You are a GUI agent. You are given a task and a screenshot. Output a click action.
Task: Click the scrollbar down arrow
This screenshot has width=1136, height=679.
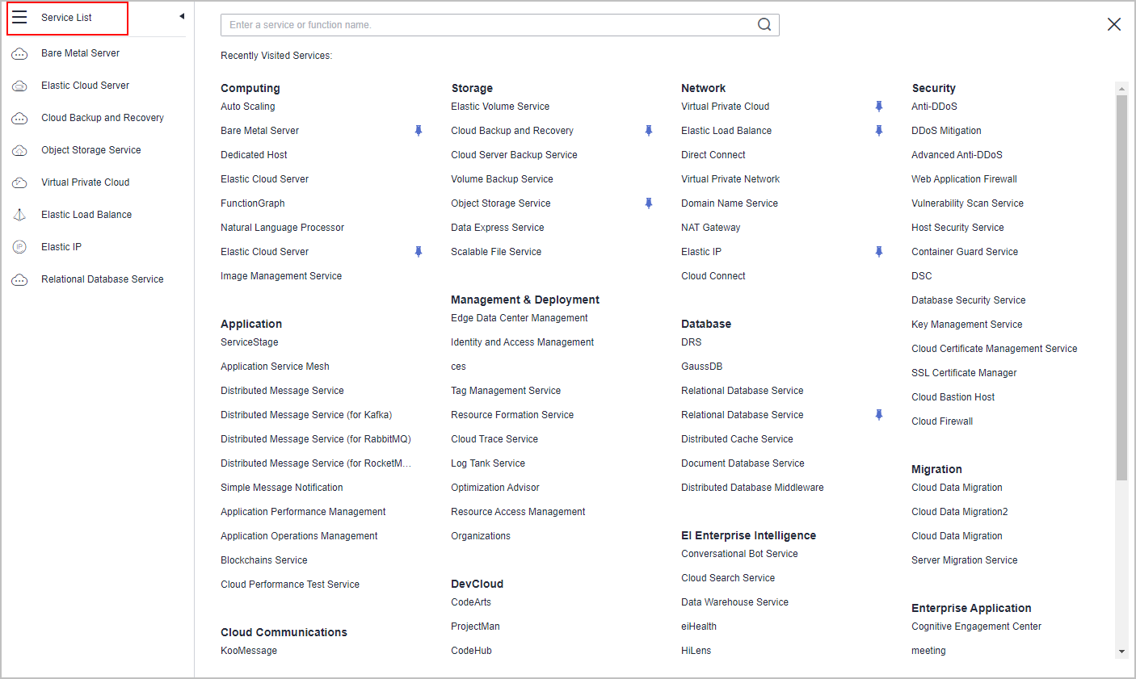click(x=1121, y=652)
